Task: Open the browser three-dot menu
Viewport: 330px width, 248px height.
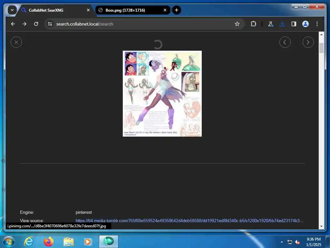Action: point(317,24)
